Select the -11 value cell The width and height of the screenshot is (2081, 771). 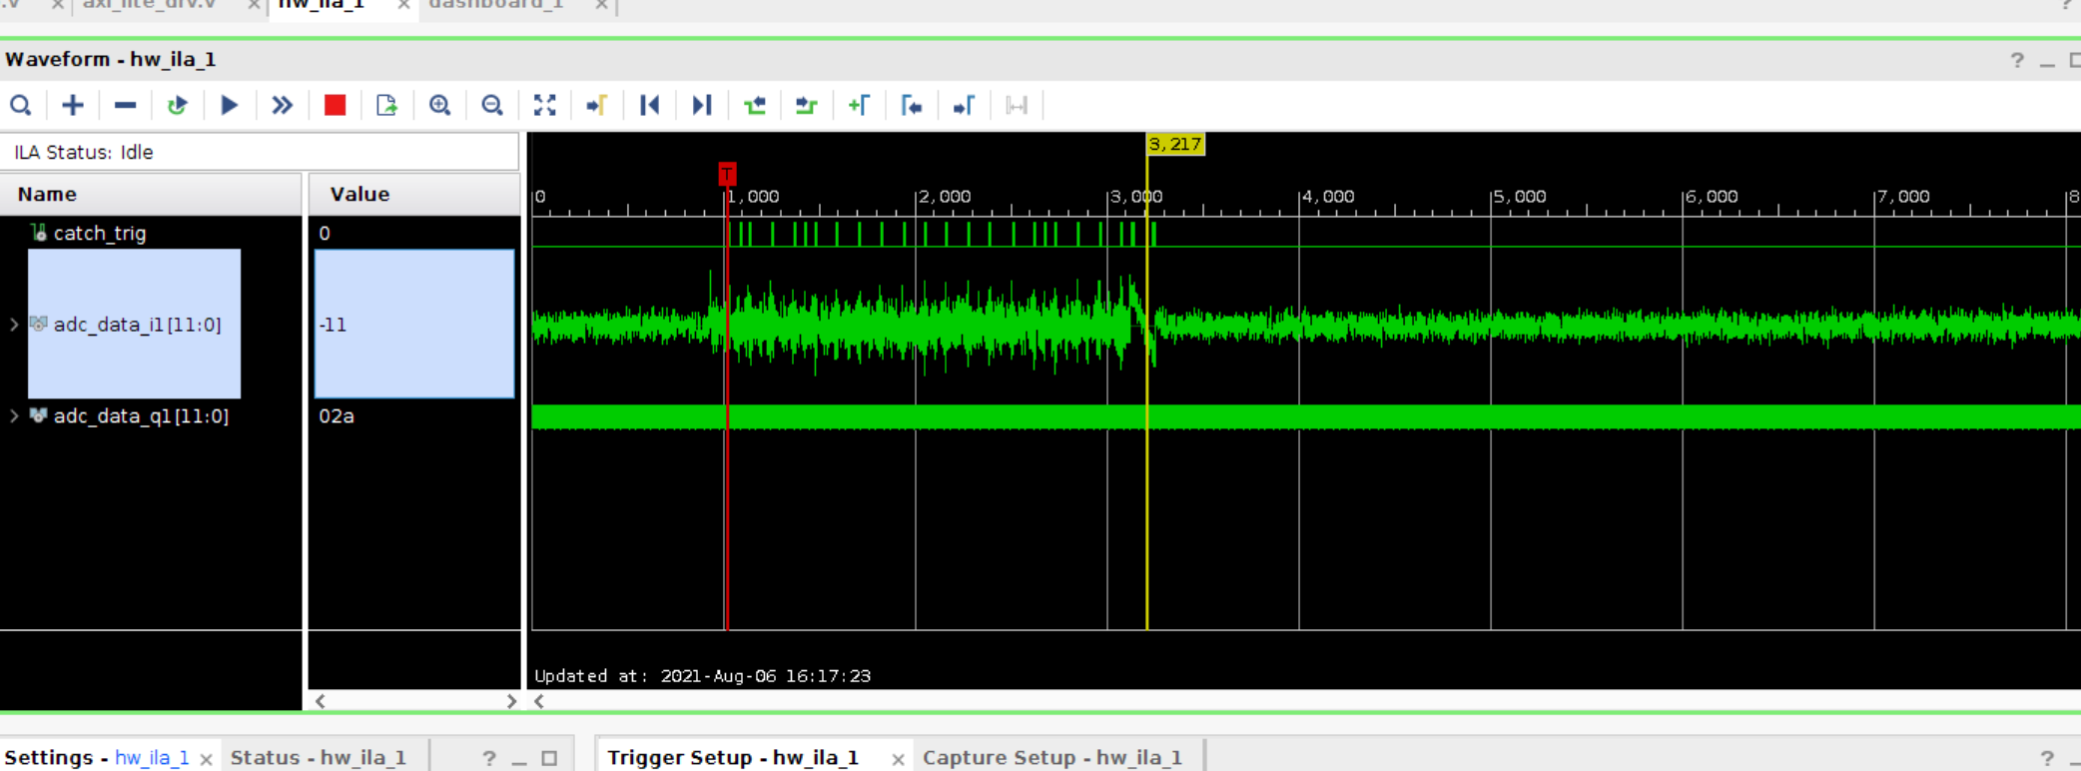click(414, 325)
